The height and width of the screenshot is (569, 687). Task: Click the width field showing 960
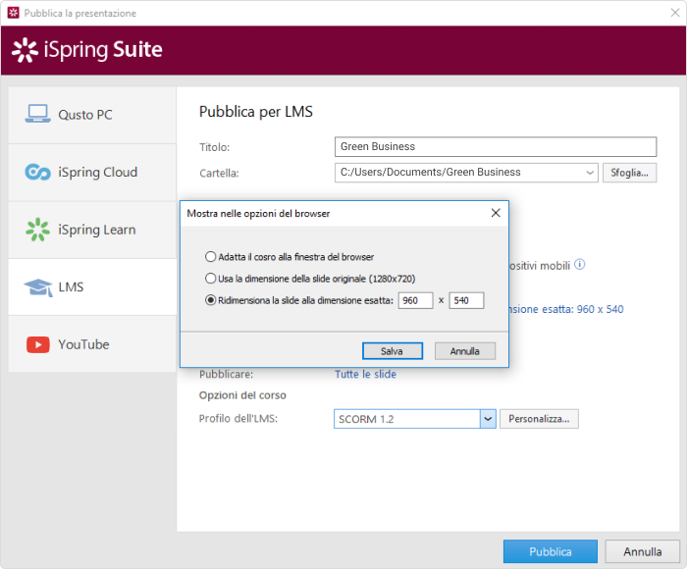415,300
